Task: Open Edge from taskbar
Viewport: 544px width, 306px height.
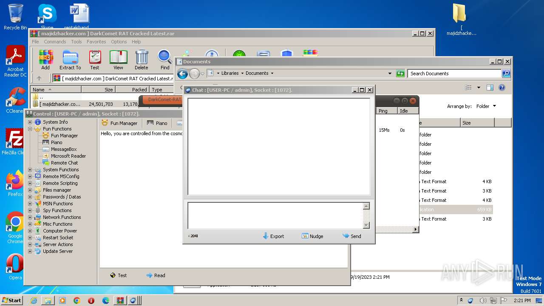Action: coord(105,300)
